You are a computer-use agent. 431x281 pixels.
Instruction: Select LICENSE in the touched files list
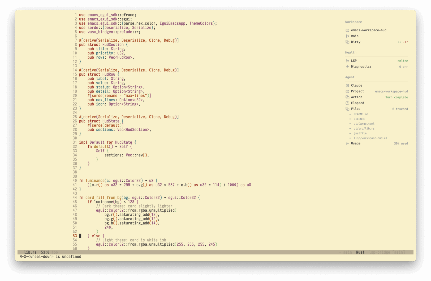[x=359, y=119]
